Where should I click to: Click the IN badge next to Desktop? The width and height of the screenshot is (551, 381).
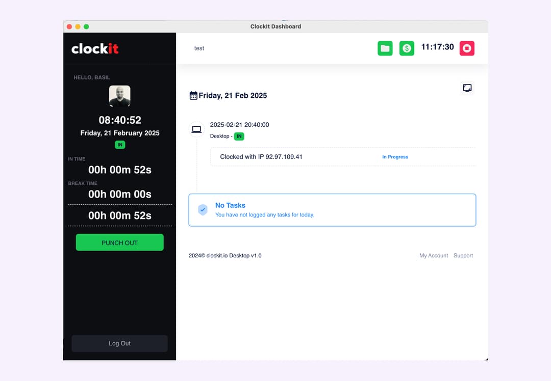click(239, 136)
